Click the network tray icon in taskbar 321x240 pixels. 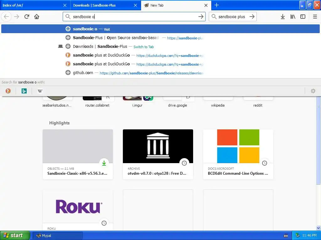[297, 236]
